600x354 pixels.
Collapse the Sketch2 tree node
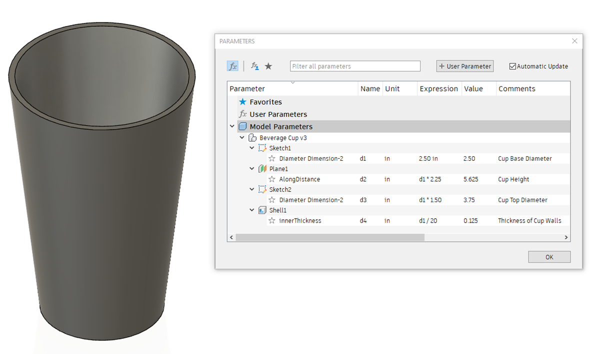[252, 190]
